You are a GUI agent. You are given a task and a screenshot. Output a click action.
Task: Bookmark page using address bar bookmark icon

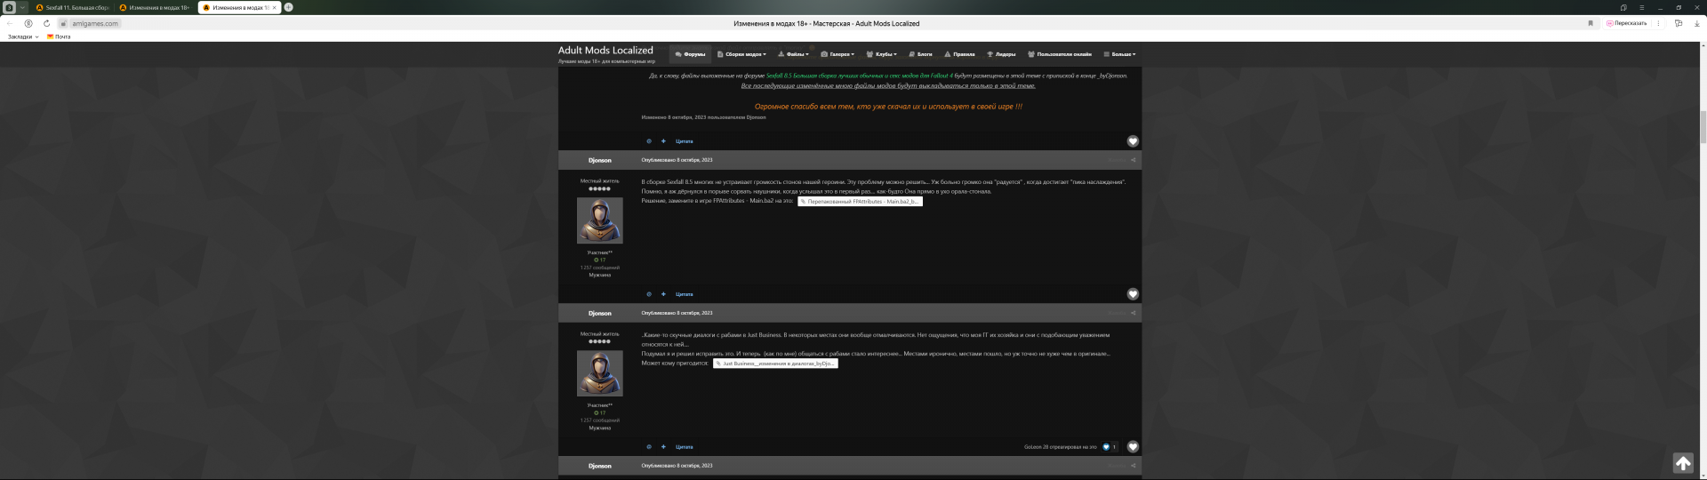pos(1590,24)
